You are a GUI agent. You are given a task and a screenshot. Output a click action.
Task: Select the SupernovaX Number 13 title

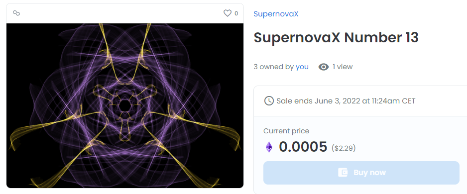(x=336, y=38)
